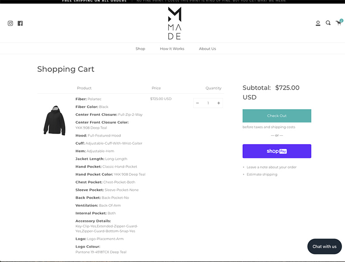
Task: Click the cart item count badge
Action: click(x=341, y=21)
